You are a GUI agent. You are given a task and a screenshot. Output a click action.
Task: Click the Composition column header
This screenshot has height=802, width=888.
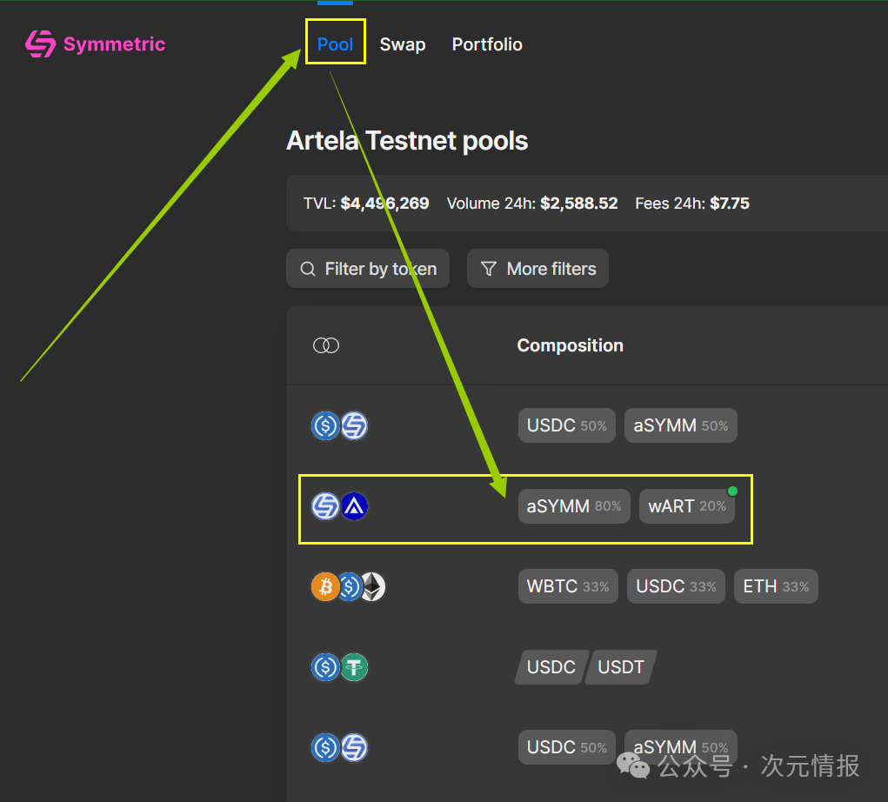click(570, 345)
